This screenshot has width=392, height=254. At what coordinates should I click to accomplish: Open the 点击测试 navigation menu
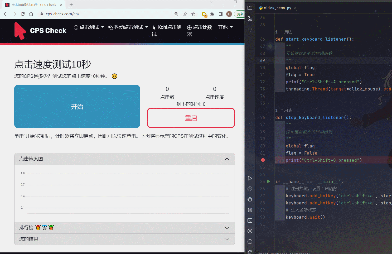point(89,27)
